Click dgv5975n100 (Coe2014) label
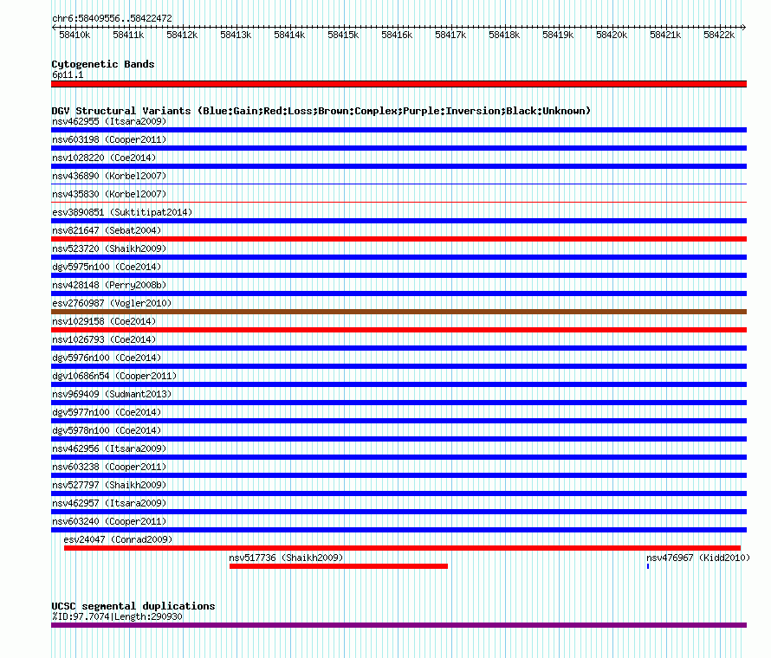The image size is (771, 658). pos(107,267)
